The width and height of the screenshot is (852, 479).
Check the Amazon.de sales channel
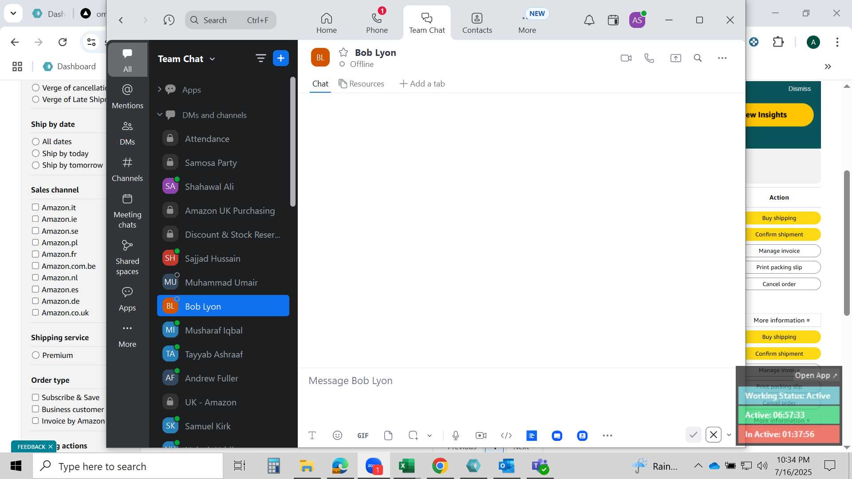click(x=35, y=301)
